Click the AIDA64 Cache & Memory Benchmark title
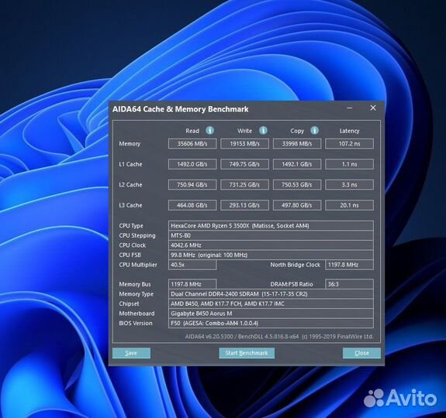Viewport: 446px width, 418px height. click(x=180, y=109)
